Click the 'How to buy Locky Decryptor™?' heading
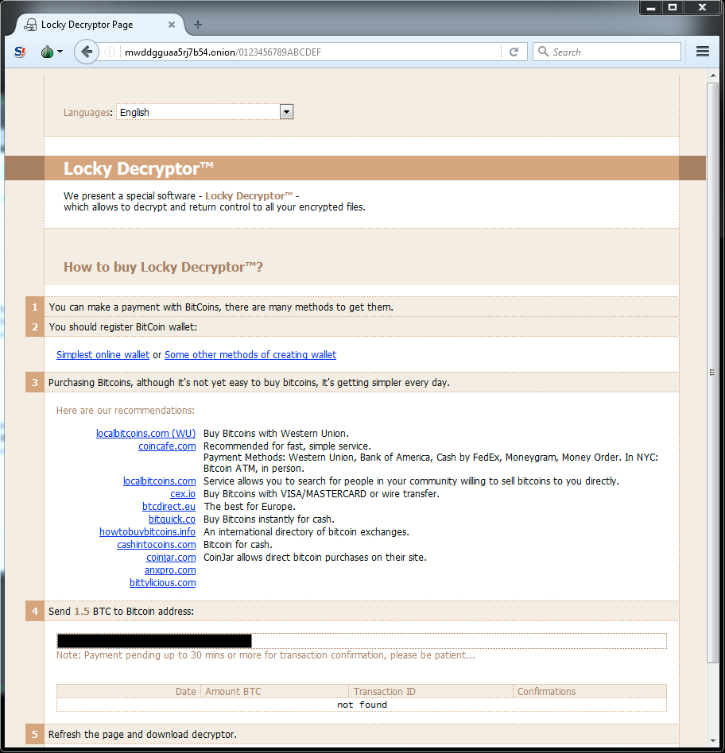725x753 pixels. tap(164, 267)
